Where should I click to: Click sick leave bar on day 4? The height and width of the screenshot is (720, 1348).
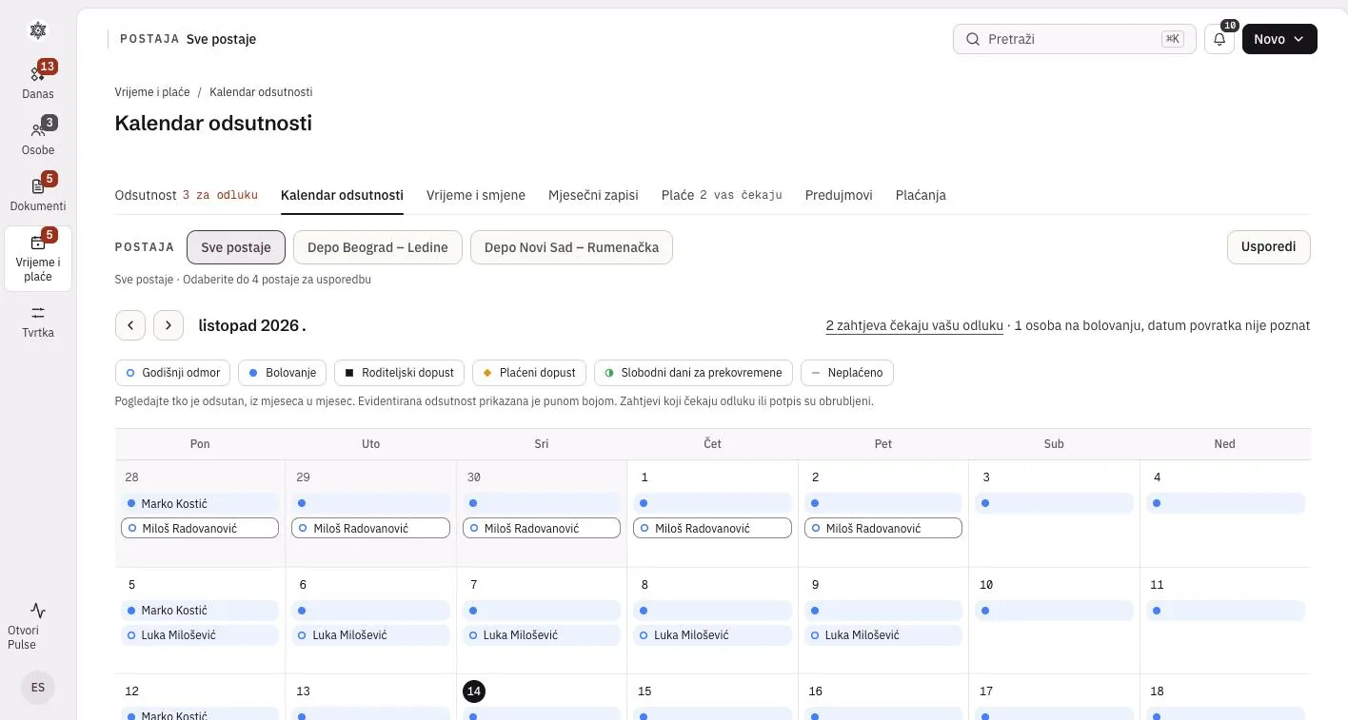click(1225, 503)
